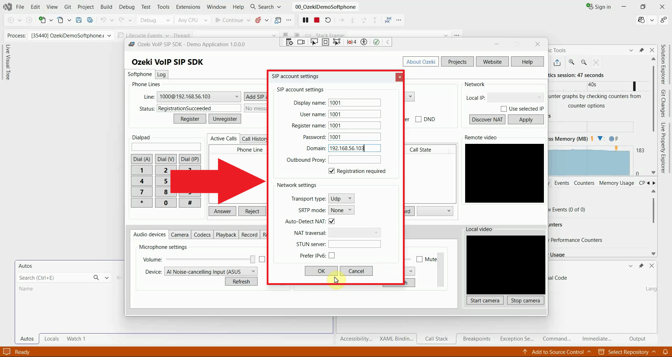Viewport: 672px width, 357px height.
Task: Click the Discover NAT button
Action: tap(487, 119)
